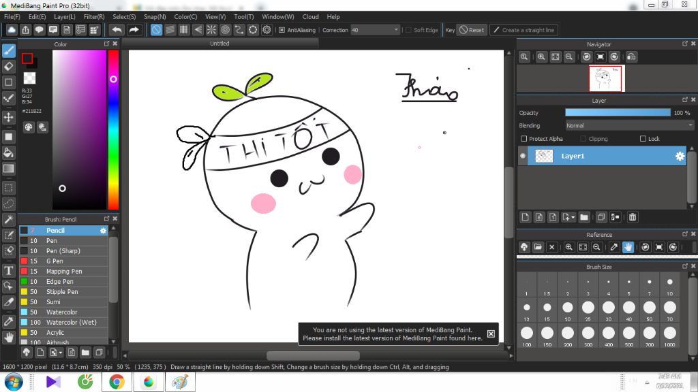Select the Brush tool in the left toolbar
The height and width of the screenshot is (392, 698).
8,50
